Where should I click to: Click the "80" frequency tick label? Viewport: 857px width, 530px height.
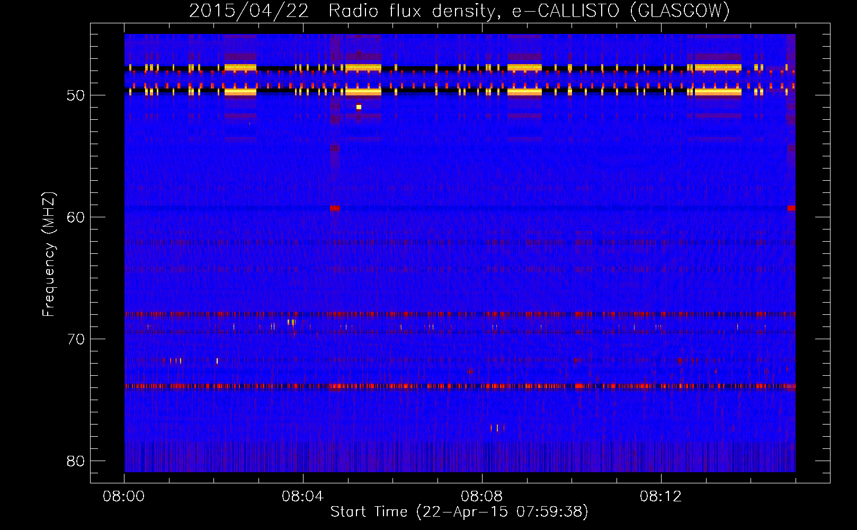(x=76, y=461)
